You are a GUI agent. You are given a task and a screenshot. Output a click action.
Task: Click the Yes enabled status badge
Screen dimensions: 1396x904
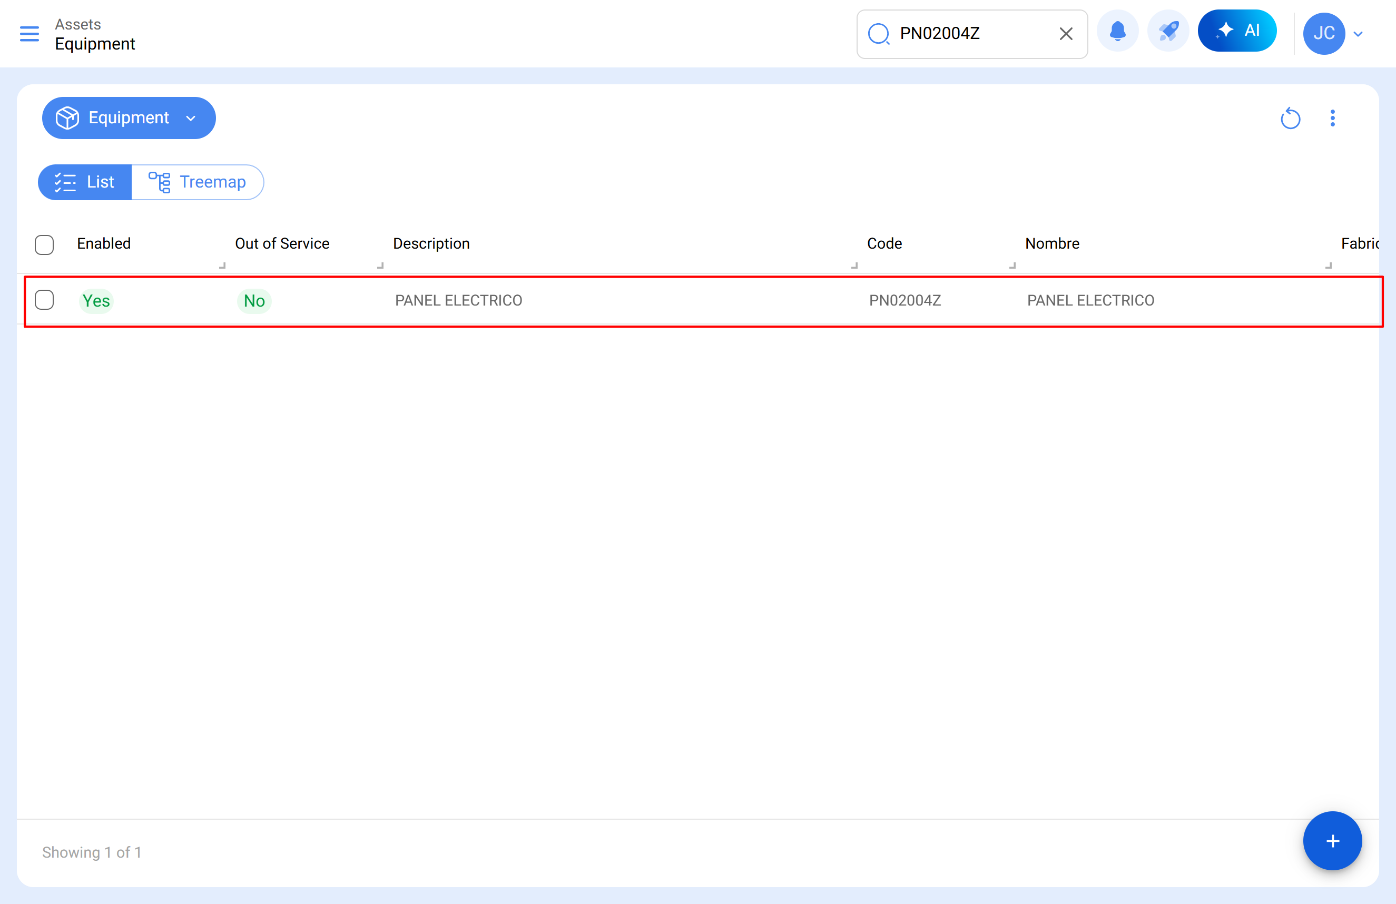[x=96, y=301]
